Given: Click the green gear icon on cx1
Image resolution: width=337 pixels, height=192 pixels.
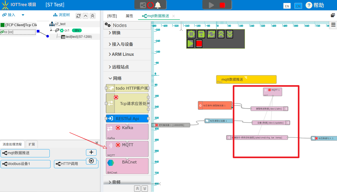Looking at the screenshot, I should (62, 30).
